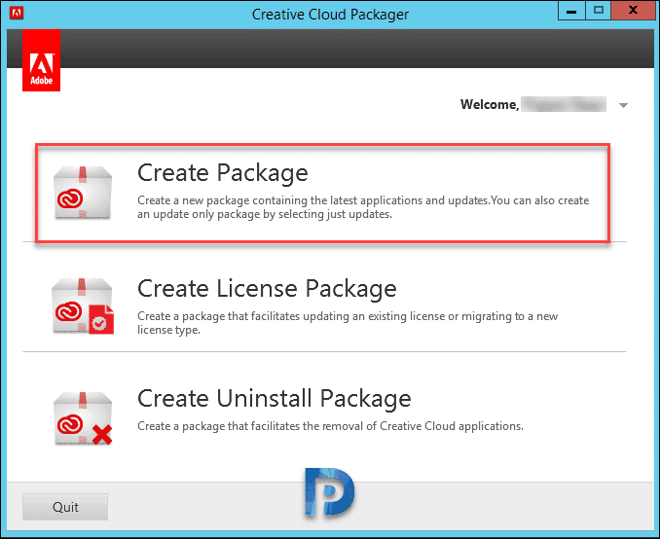Select the Create License Package heading
The height and width of the screenshot is (539, 660).
click(x=267, y=289)
